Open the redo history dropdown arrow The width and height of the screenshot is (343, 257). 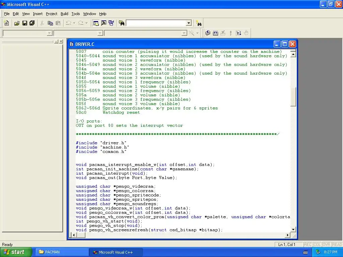point(86,23)
